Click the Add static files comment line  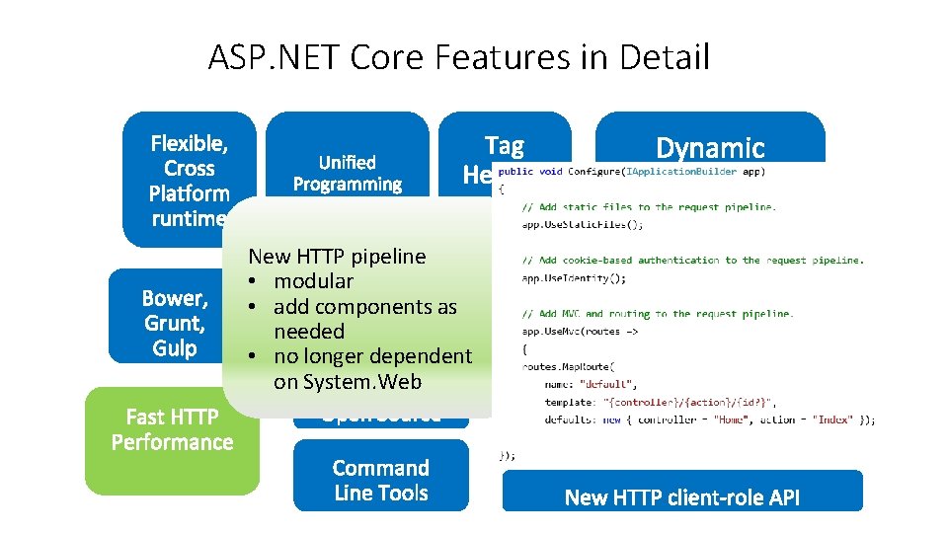(x=649, y=207)
